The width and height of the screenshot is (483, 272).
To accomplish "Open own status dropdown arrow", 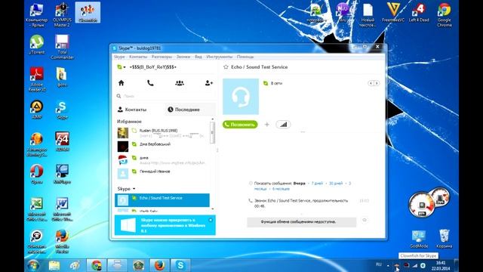I will tap(125, 67).
